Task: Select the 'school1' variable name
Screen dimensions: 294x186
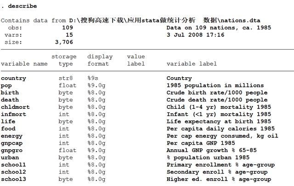Action: [13, 164]
